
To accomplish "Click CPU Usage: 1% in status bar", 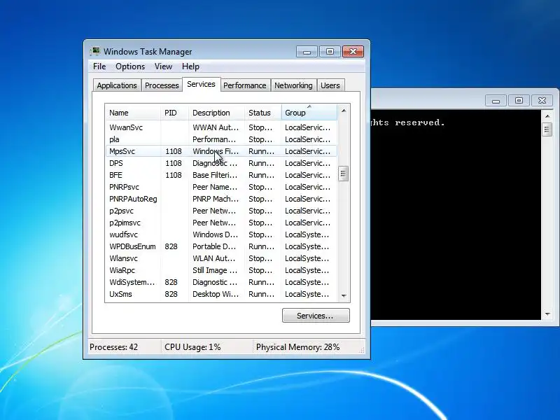I will [x=192, y=347].
